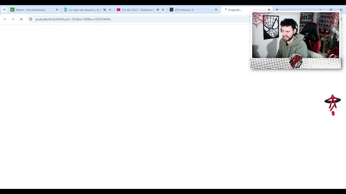346x194 pixels.
Task: Close the Stream - Kick Dashboard tab
Action: tap(57, 10)
